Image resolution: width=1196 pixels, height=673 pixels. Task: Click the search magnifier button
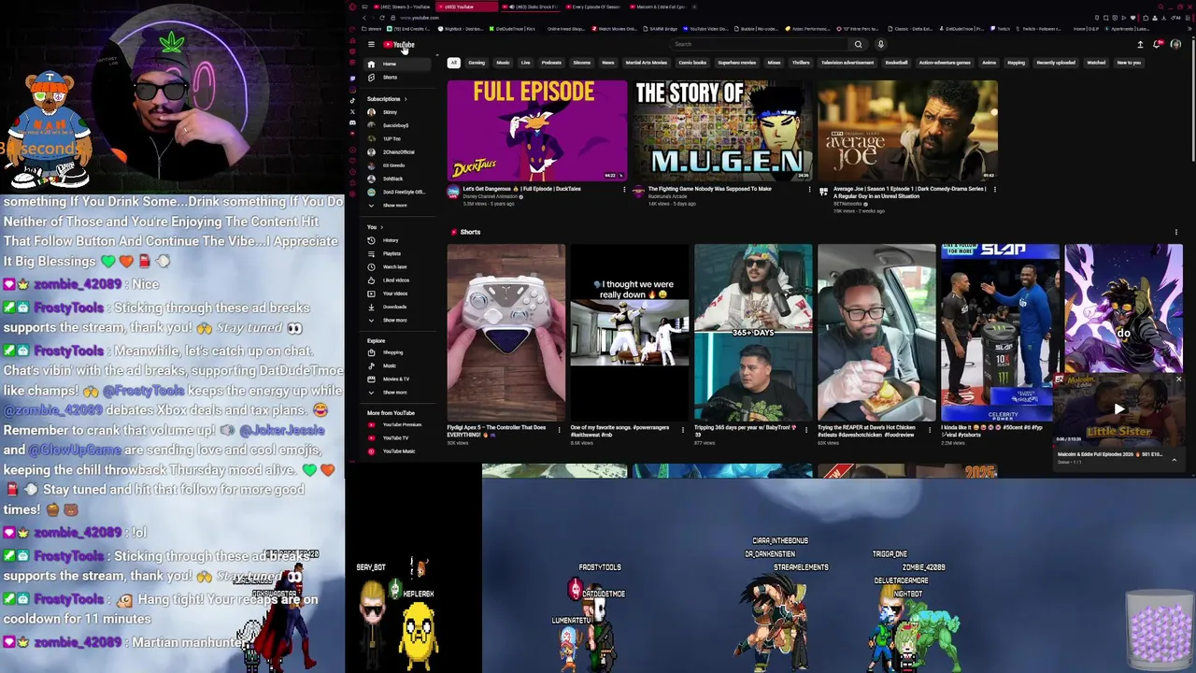click(858, 44)
